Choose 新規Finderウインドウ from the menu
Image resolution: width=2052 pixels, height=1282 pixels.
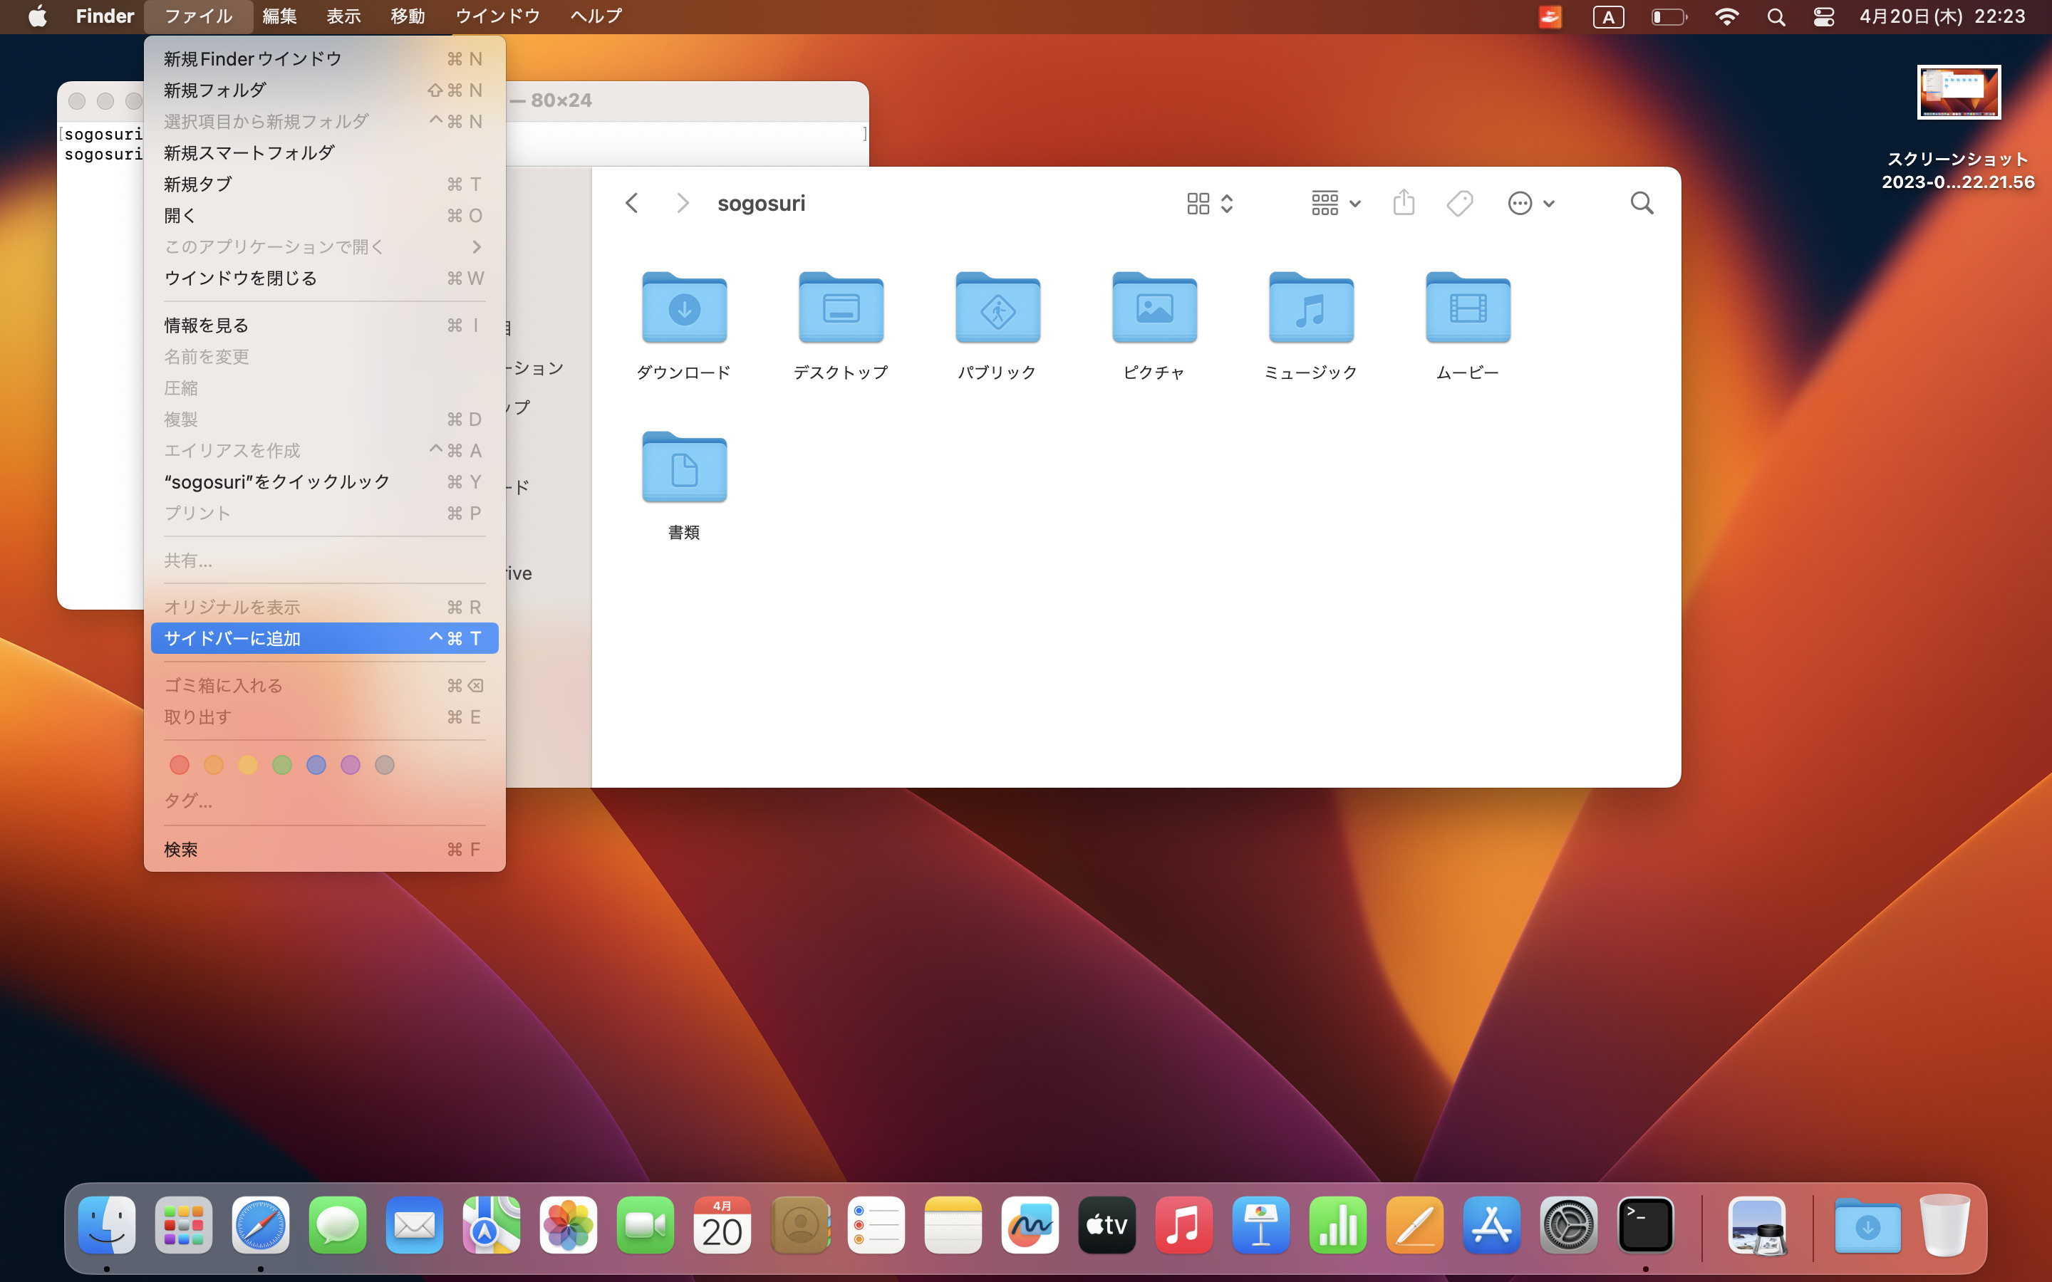click(324, 58)
